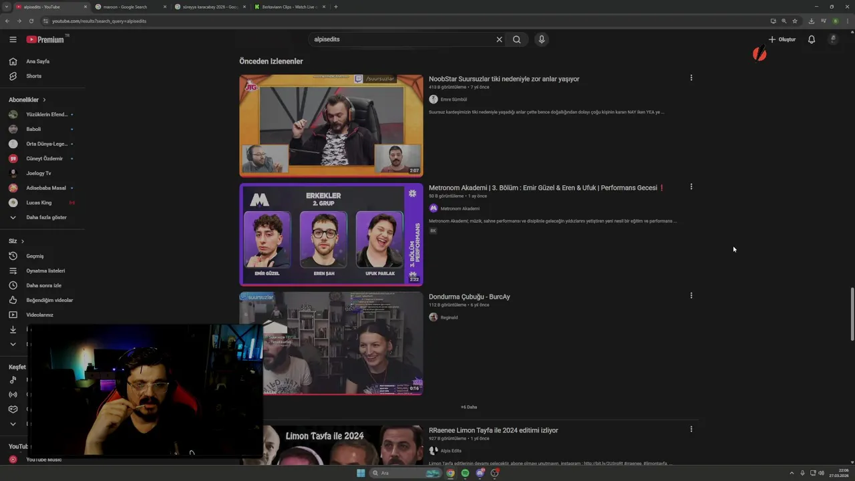Open Reginald channel link
The image size is (855, 481).
[x=449, y=317]
